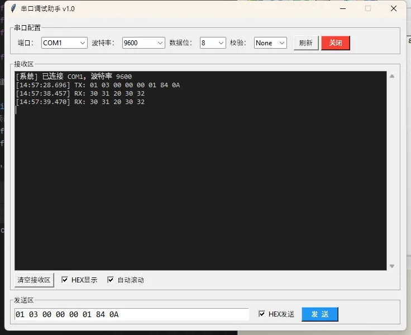Click the red 关闭 port button
Screen dimensions: 411x335
335,43
